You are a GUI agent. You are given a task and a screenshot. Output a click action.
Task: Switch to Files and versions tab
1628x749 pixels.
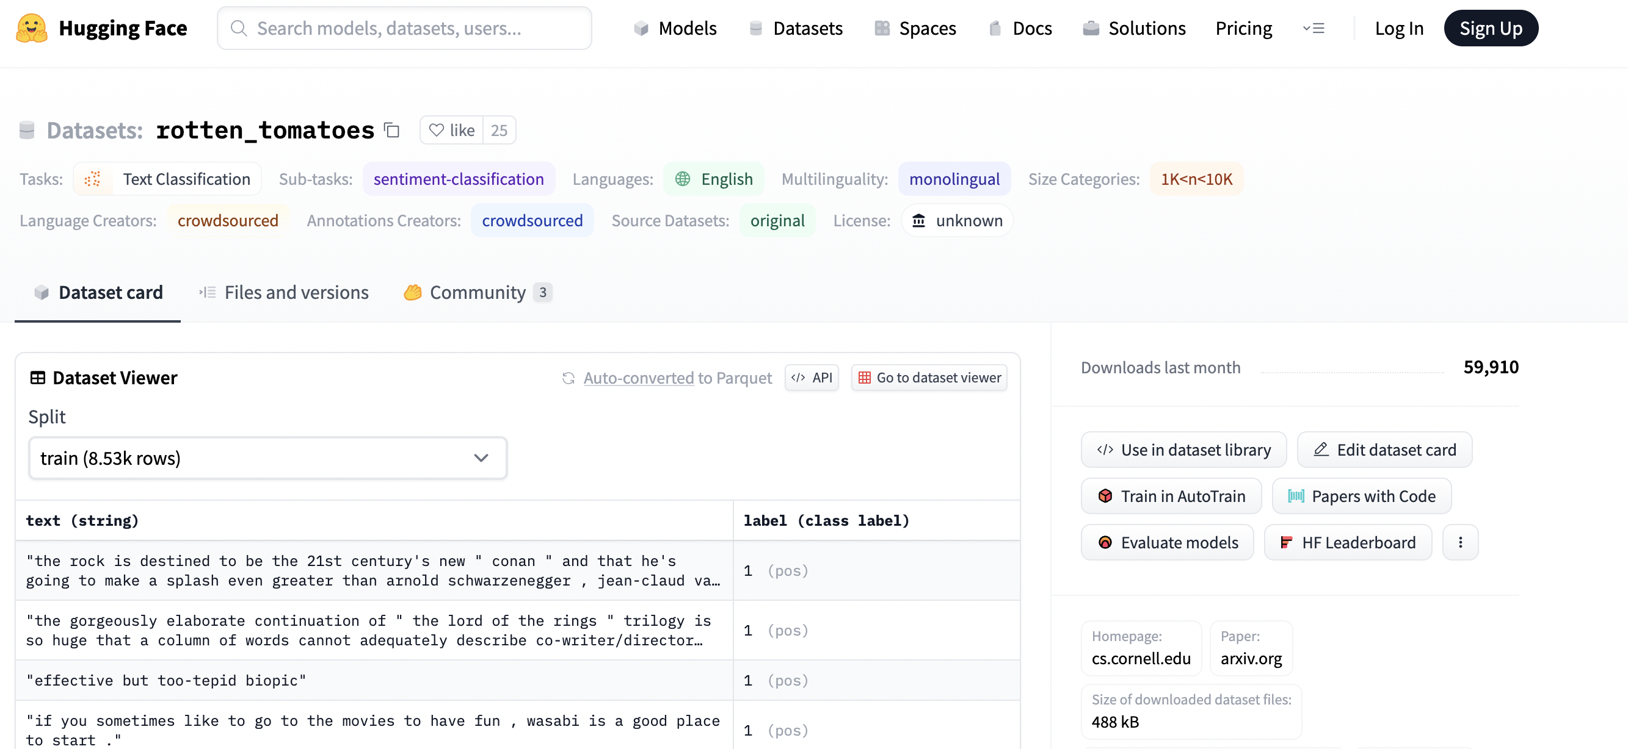284,293
